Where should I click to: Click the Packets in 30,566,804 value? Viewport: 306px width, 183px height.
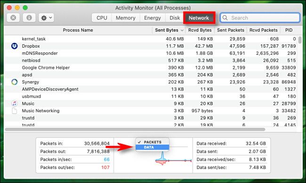pos(97,143)
